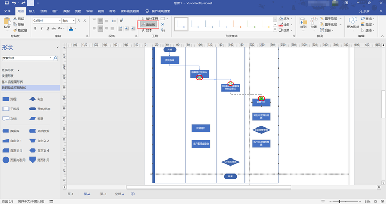Open the 视图 view ribbon tab
The image size is (386, 204).
[x=101, y=11]
